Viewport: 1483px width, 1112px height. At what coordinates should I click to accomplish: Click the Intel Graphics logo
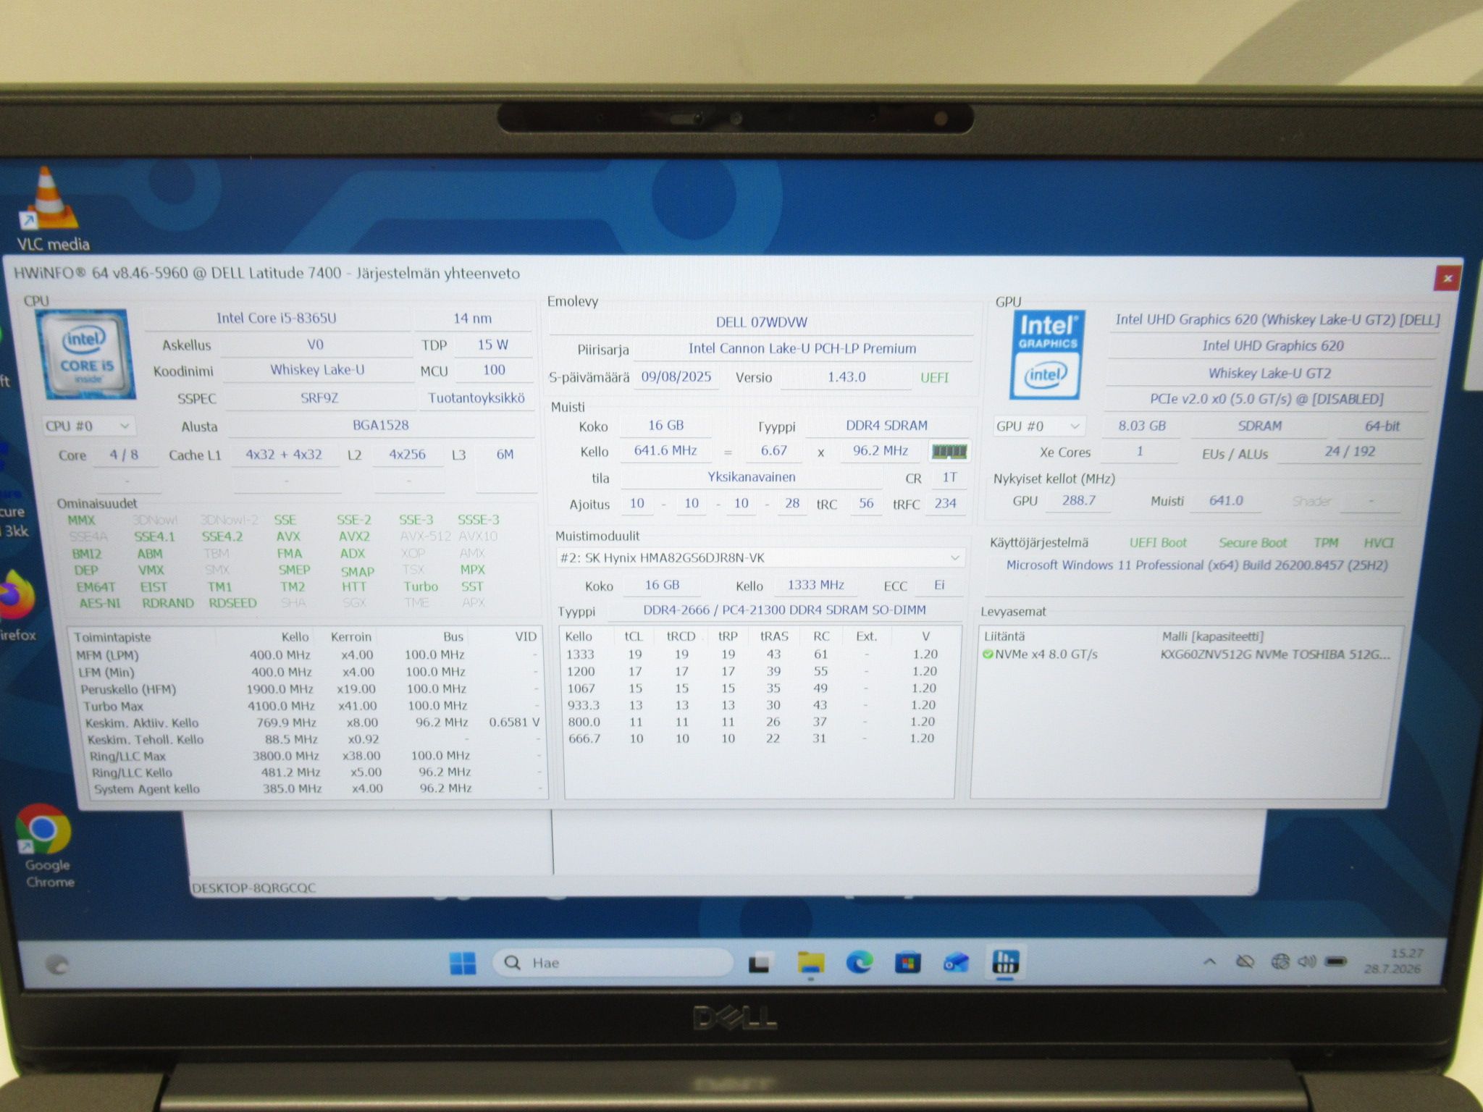point(1046,355)
